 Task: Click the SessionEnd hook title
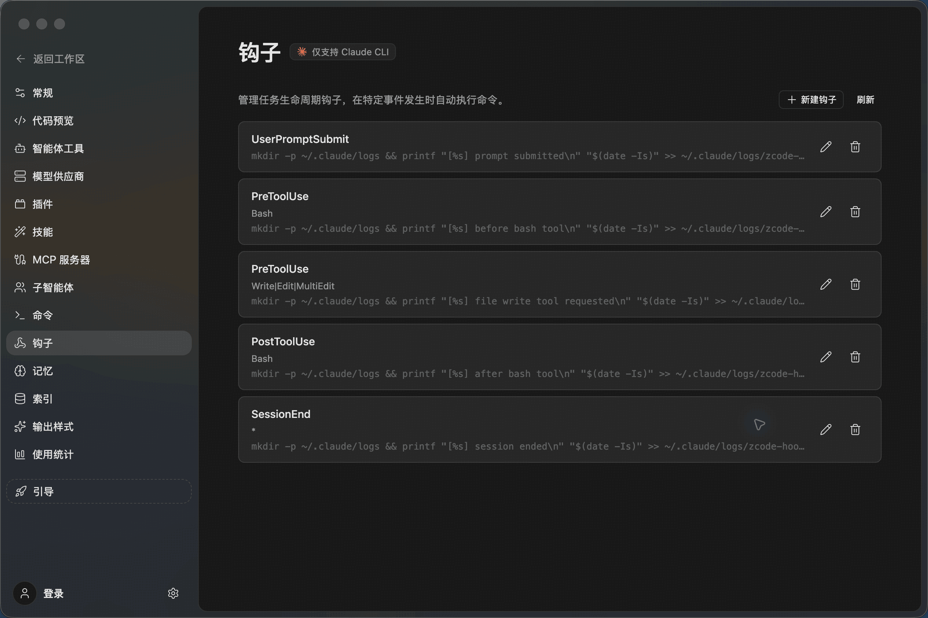pyautogui.click(x=281, y=414)
